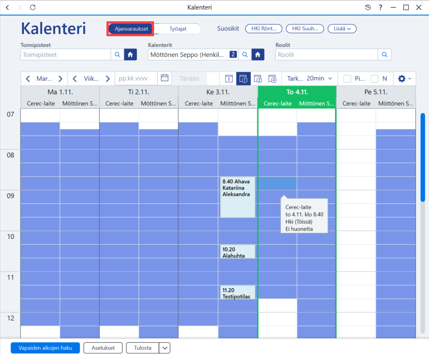The width and height of the screenshot is (429, 355).
Task: Switch to the Työajat toggle
Action: coord(178,29)
